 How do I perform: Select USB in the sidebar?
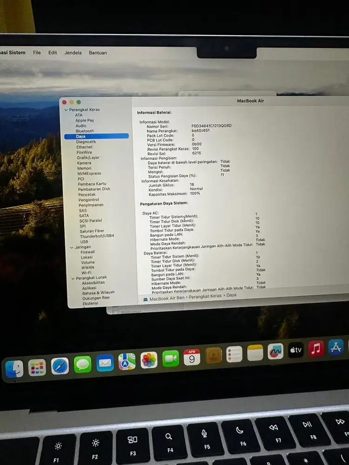(x=84, y=242)
